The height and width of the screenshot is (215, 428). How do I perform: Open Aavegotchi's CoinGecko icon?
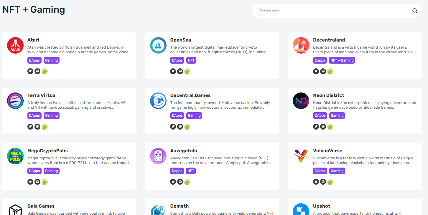(187, 182)
